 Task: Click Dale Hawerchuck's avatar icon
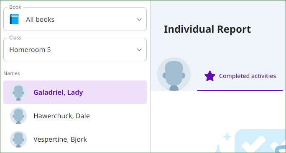click(x=18, y=116)
